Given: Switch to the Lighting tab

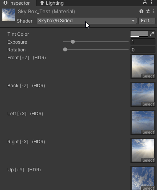Looking at the screenshot, I should (52, 3).
